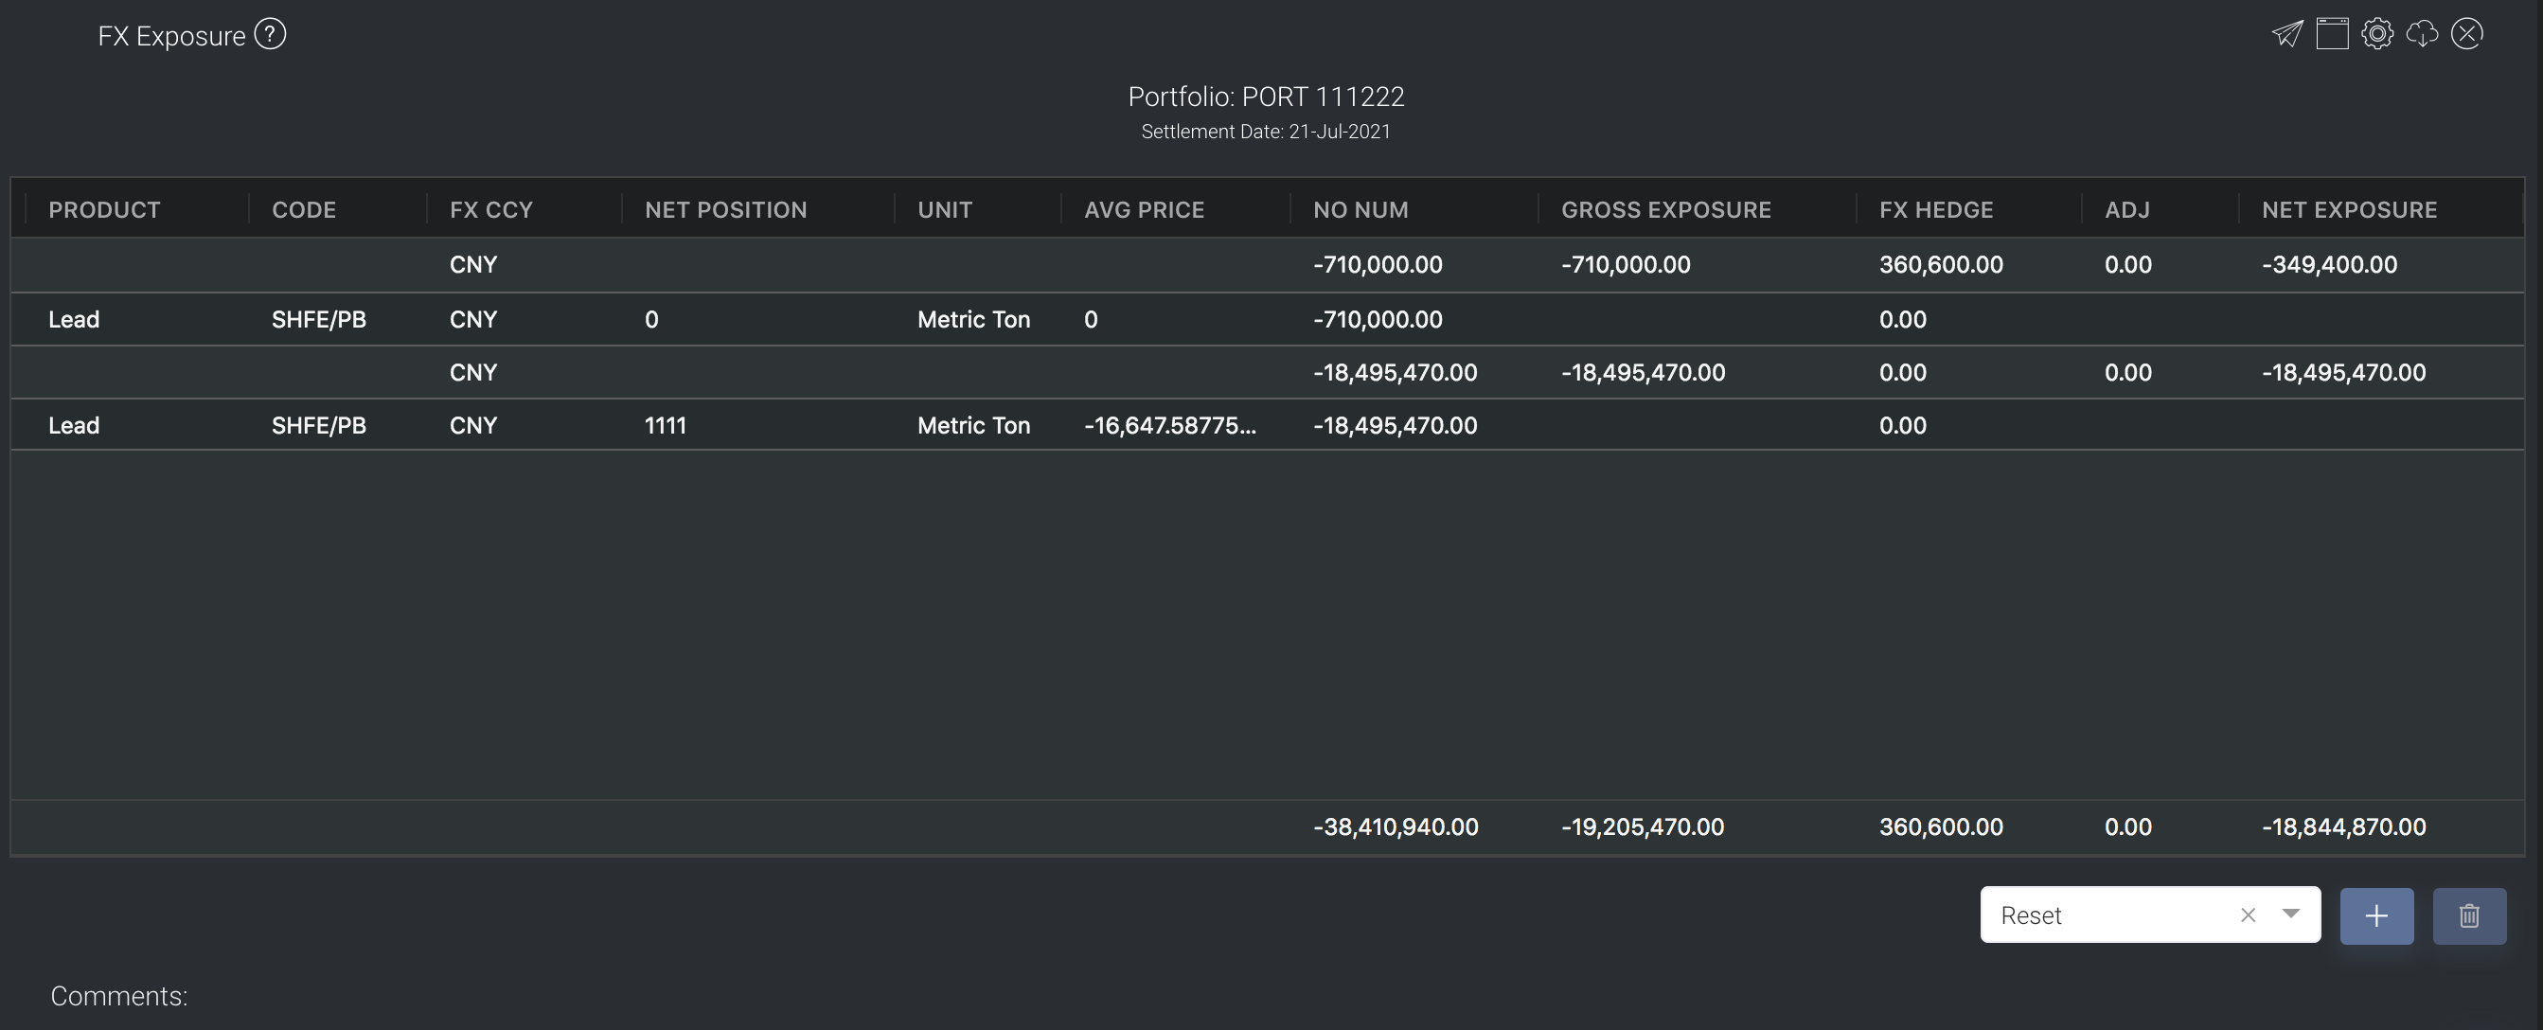Click Metric Ton in the 1111 row

(x=973, y=426)
